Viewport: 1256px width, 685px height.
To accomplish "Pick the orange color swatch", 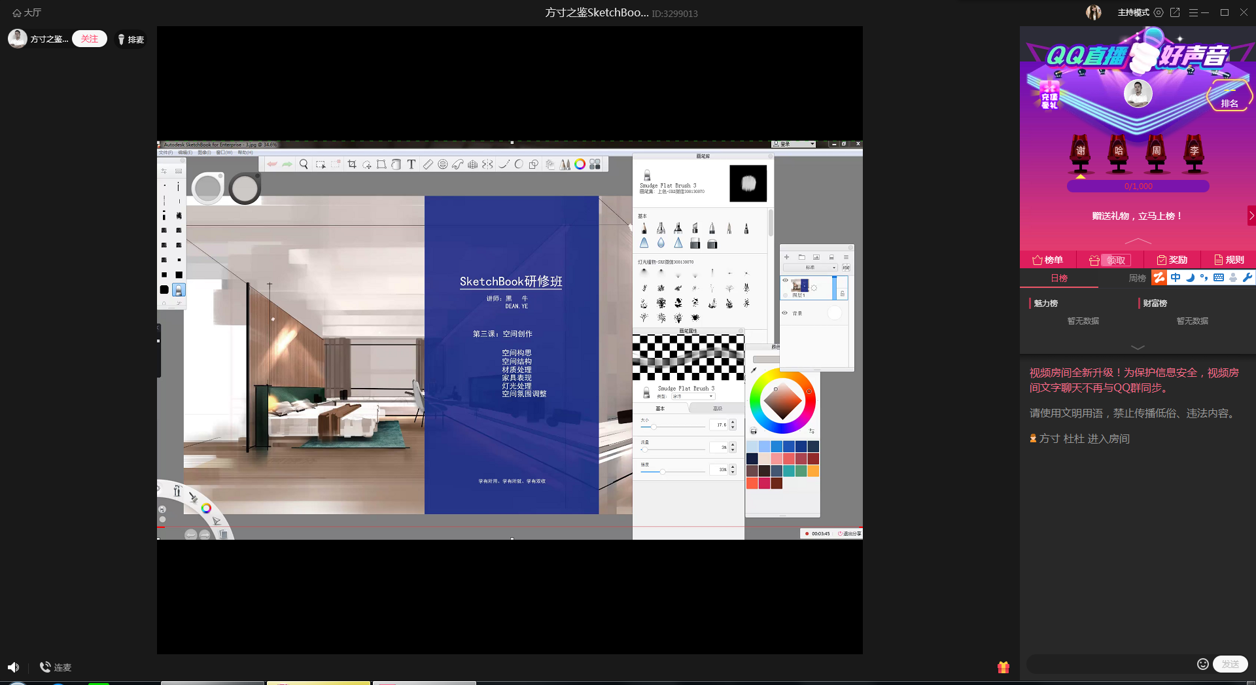I will coord(813,471).
